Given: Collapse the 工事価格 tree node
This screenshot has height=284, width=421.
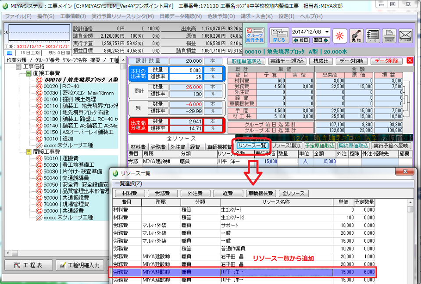Looking at the screenshot, I should click(18, 67).
